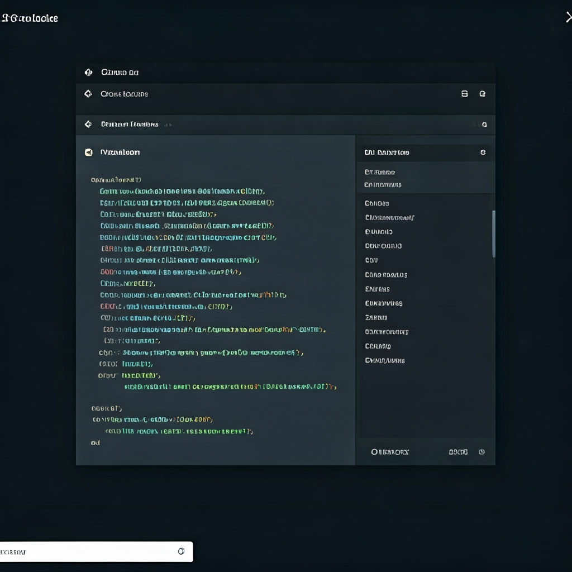Viewport: 572px width, 572px height.
Task: Click the left icon in the third header row
Action: coord(88,124)
